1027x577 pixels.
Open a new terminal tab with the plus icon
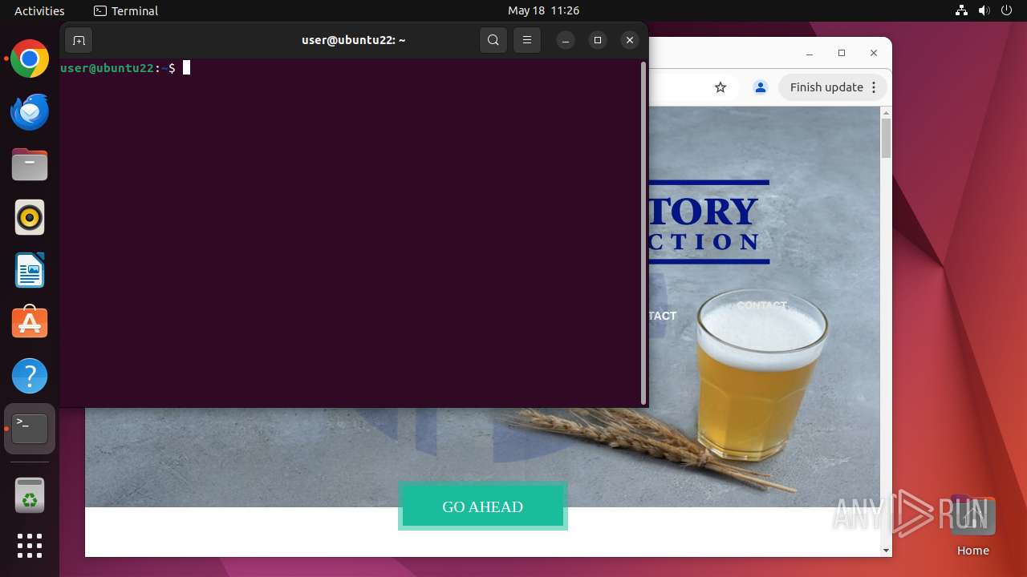[x=79, y=40]
